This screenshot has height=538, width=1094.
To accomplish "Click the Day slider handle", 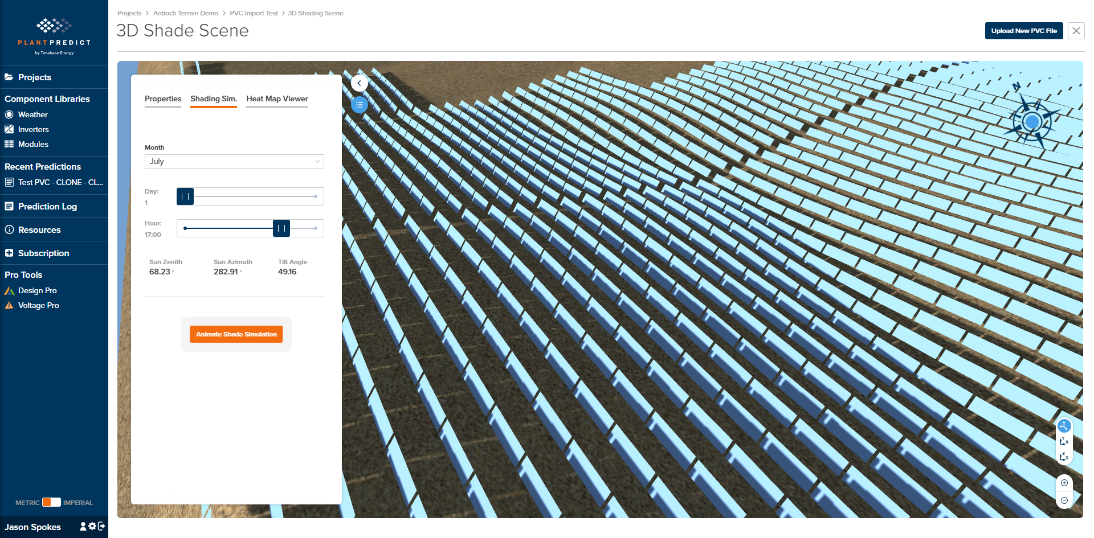I will point(185,196).
